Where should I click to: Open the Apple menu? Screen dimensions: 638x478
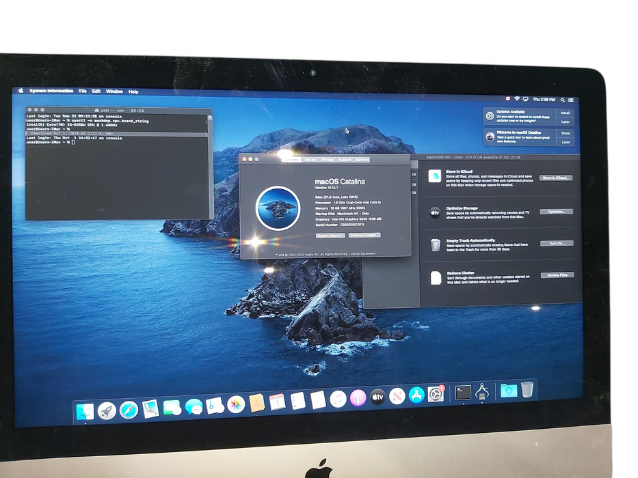tap(21, 90)
